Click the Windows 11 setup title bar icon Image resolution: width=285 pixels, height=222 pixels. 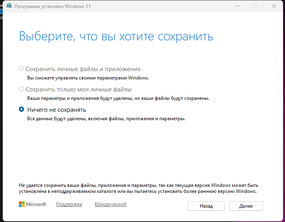(x=9, y=6)
